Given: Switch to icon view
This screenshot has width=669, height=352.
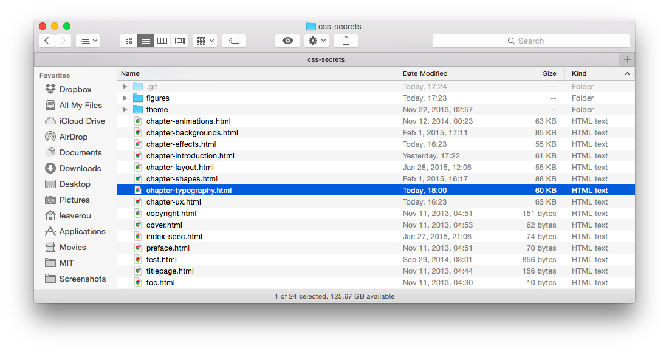Looking at the screenshot, I should click(129, 41).
